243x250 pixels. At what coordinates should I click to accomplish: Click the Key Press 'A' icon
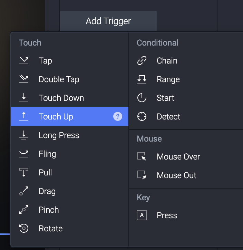tap(142, 215)
